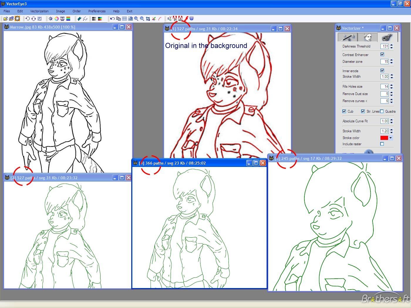This screenshot has height=308, width=411.
Task: Click the Diameter zone value field
Action: pos(385,62)
